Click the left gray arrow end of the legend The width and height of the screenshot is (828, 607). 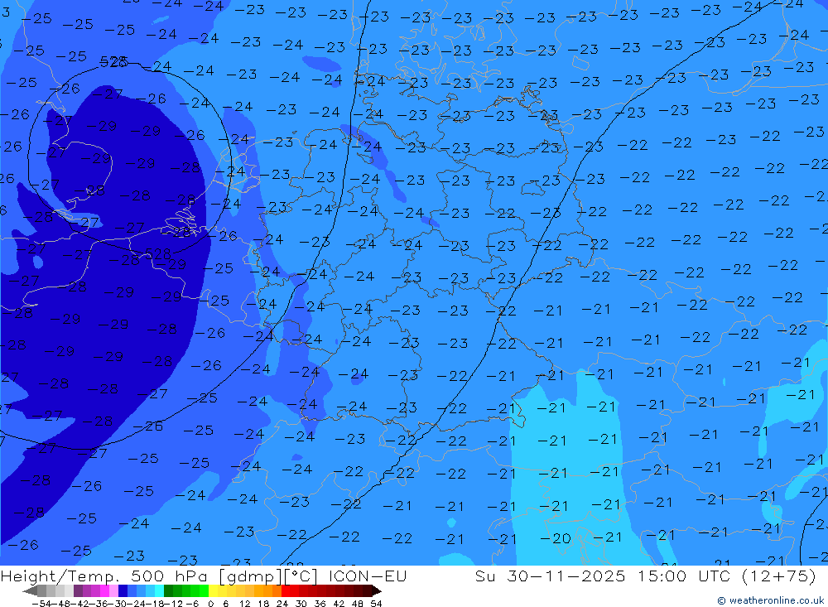click(30, 591)
